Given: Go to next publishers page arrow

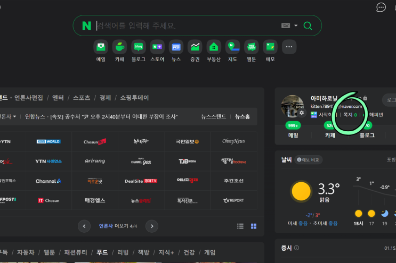Looking at the screenshot, I should (x=152, y=226).
